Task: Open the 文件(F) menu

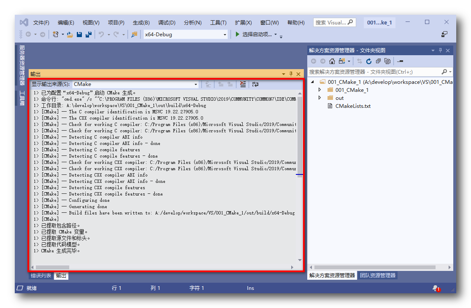Action: point(41,22)
